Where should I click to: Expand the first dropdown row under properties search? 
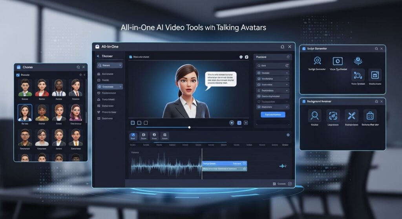[x=272, y=73]
